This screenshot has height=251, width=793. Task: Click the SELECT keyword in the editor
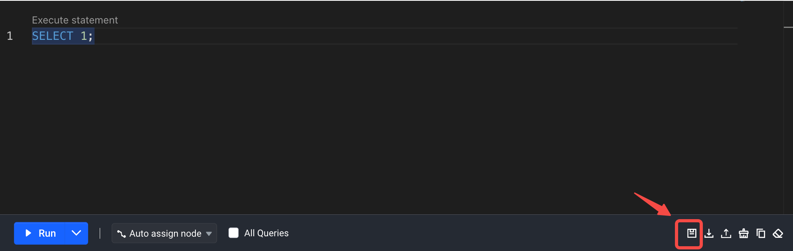point(53,36)
